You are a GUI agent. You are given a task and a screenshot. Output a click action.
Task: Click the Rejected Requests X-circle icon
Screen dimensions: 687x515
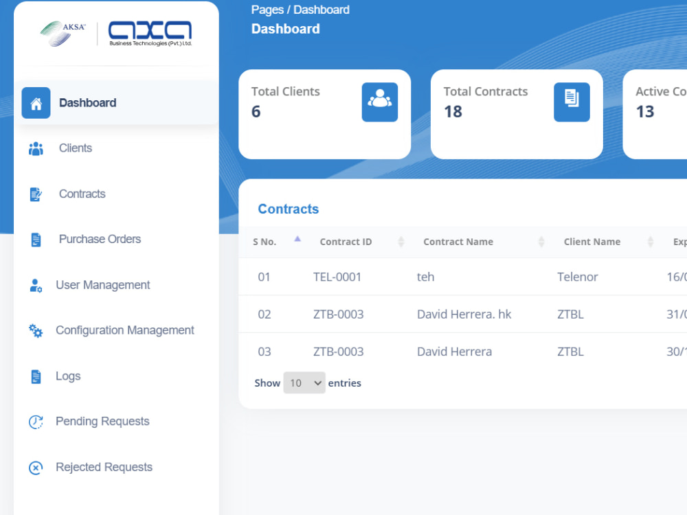click(x=36, y=468)
